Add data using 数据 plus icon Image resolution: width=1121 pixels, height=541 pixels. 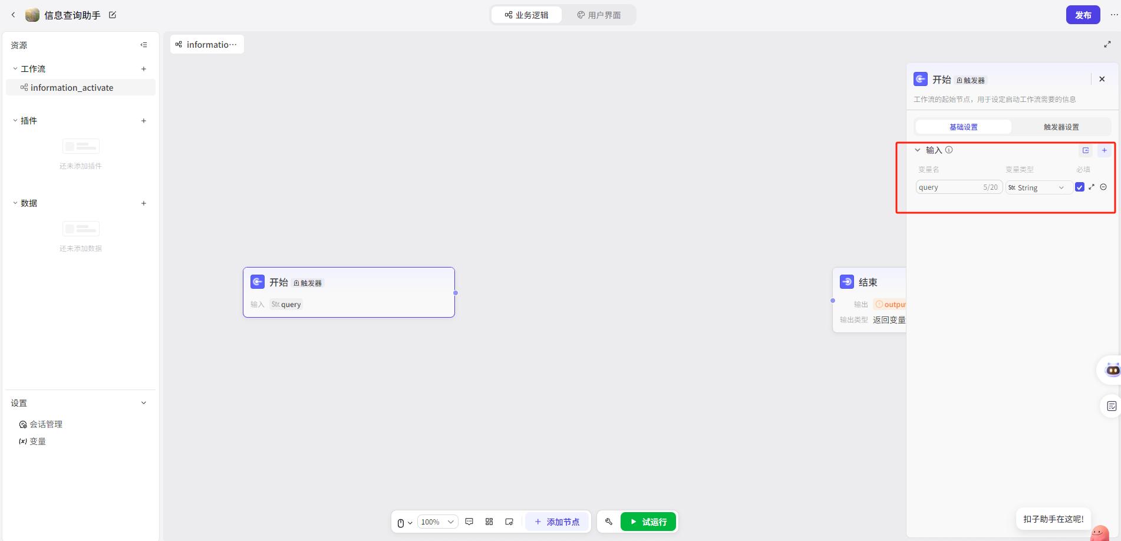point(144,203)
